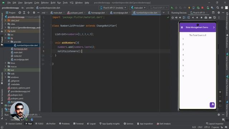Click CRLF line separator in status bar

point(200,127)
